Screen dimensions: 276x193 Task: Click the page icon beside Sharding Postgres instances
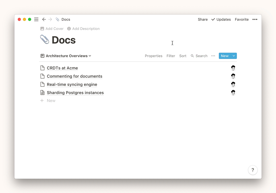point(42,93)
